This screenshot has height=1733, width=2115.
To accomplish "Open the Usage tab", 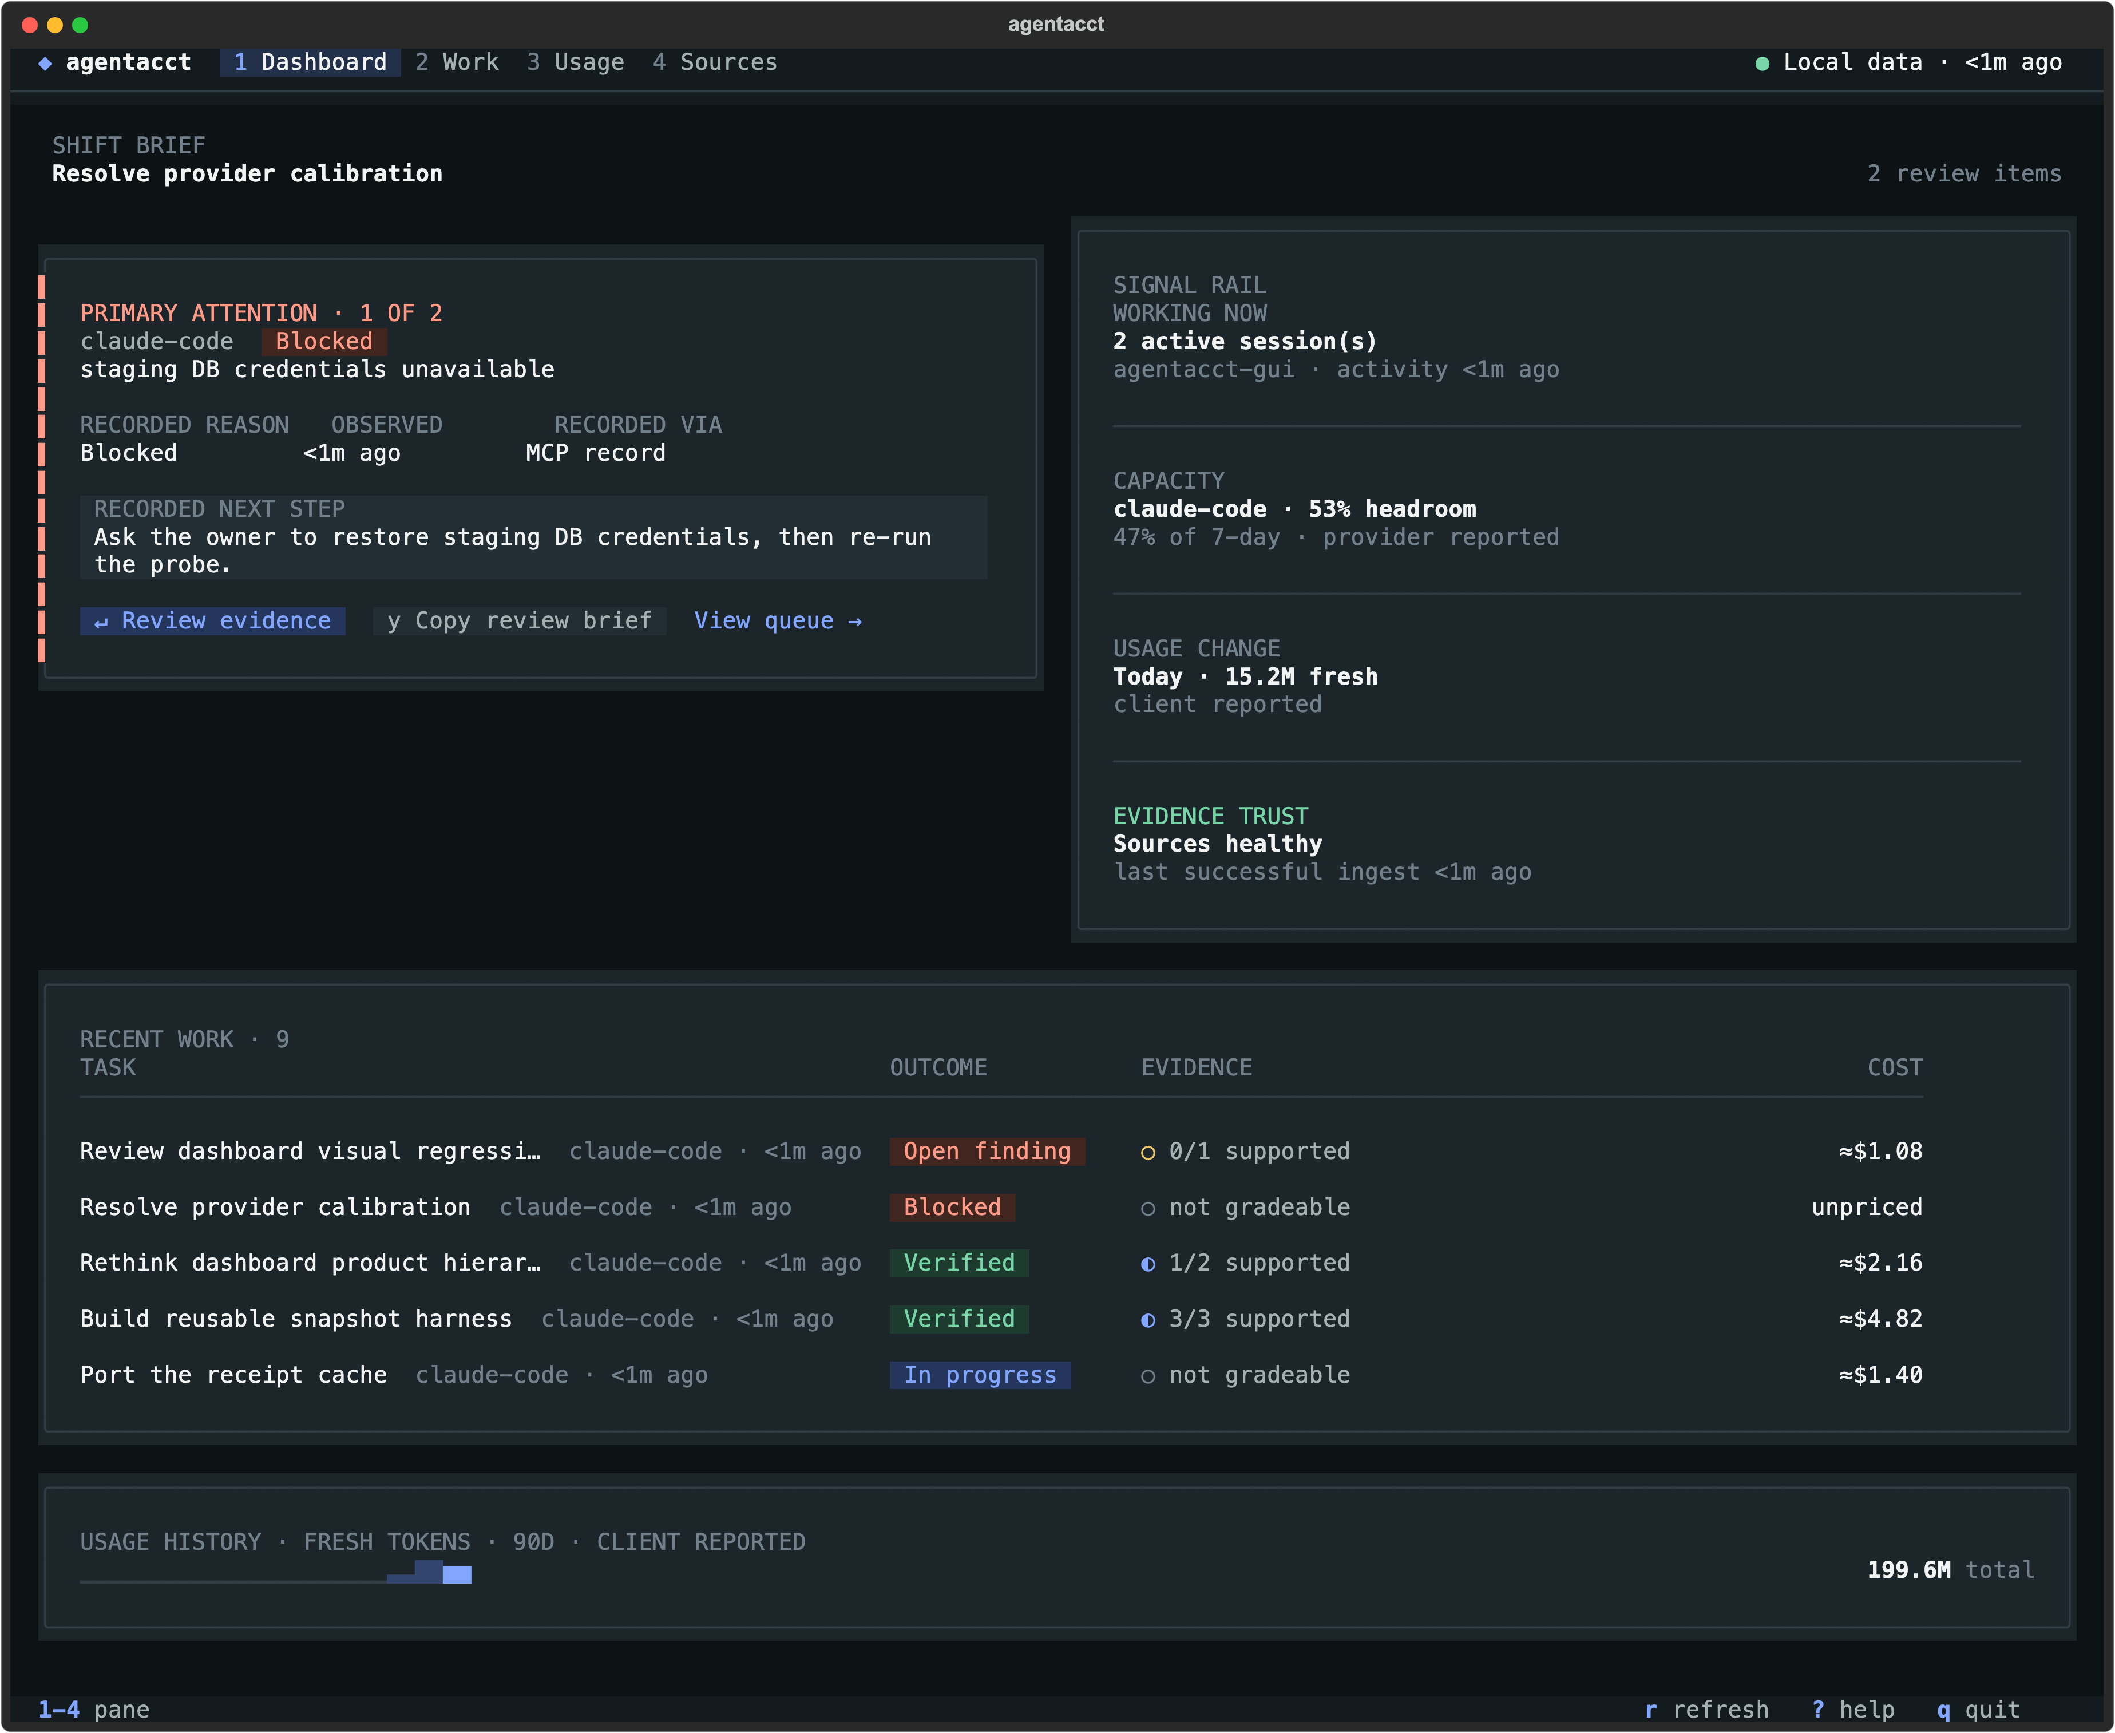I will (575, 62).
